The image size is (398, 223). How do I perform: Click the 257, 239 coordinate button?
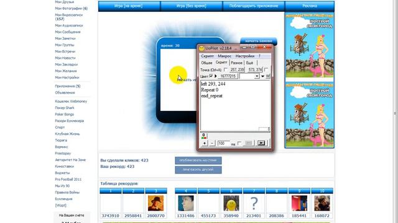click(237, 69)
